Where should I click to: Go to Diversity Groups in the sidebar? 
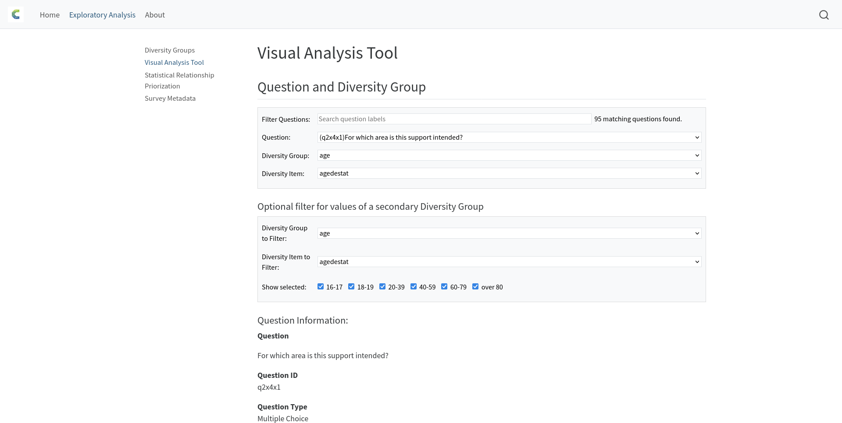coord(169,50)
